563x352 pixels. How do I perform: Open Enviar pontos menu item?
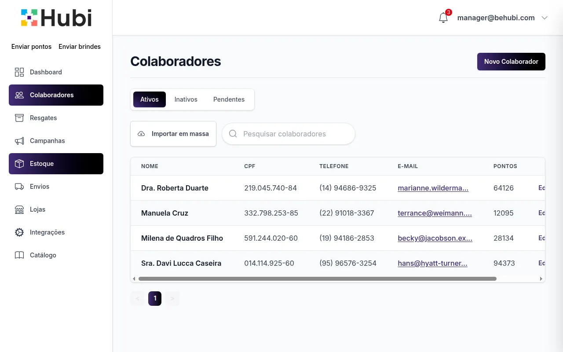31,46
